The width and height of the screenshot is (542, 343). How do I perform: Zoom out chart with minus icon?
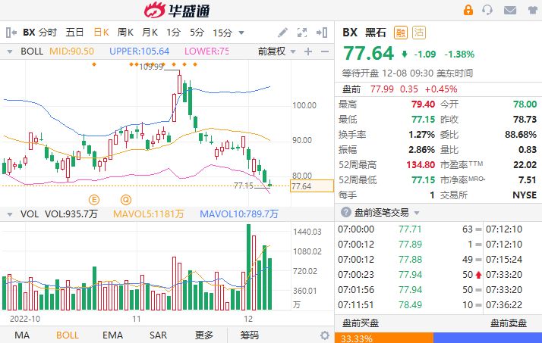tap(325, 51)
